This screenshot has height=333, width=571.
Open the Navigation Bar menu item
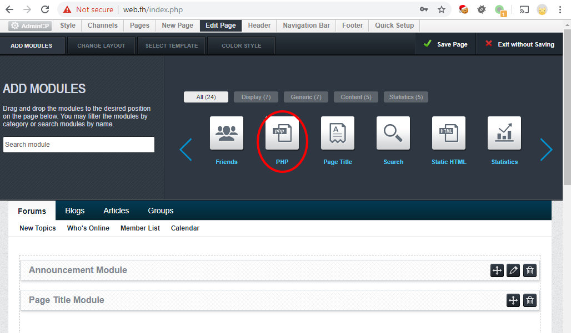(x=306, y=25)
